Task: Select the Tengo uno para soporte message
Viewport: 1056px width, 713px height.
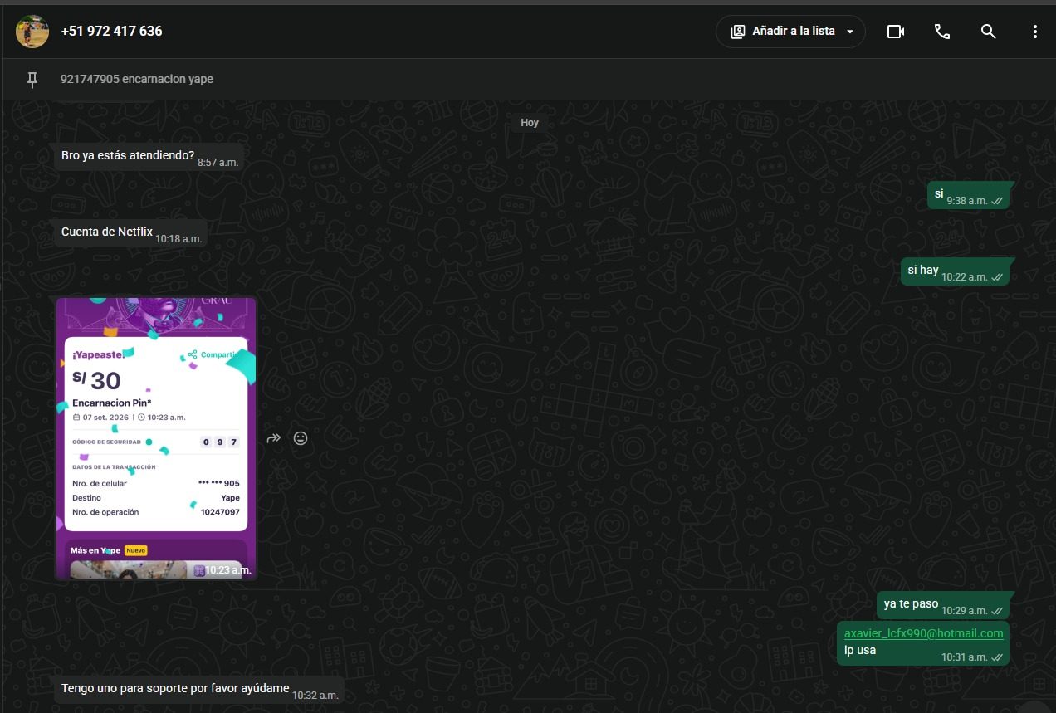Action: (199, 690)
